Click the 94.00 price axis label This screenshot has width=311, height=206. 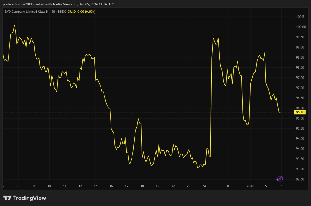click(300, 149)
